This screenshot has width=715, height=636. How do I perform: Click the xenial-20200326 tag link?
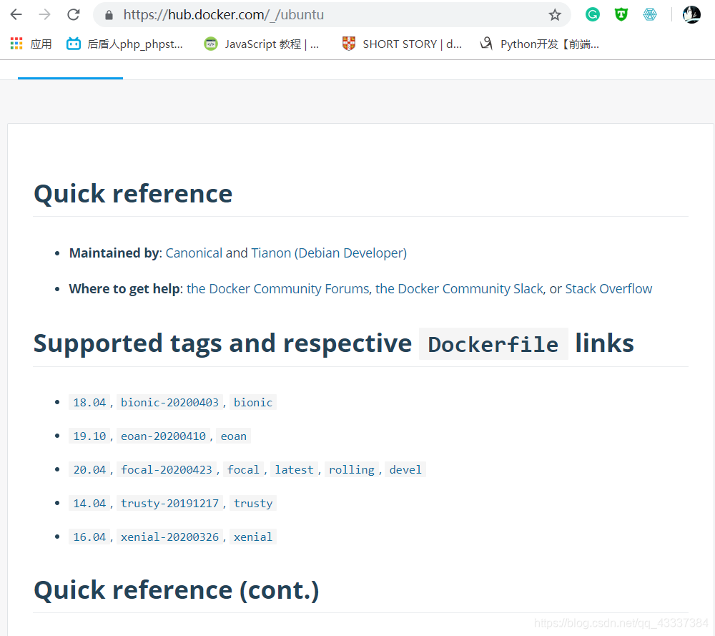[169, 537]
